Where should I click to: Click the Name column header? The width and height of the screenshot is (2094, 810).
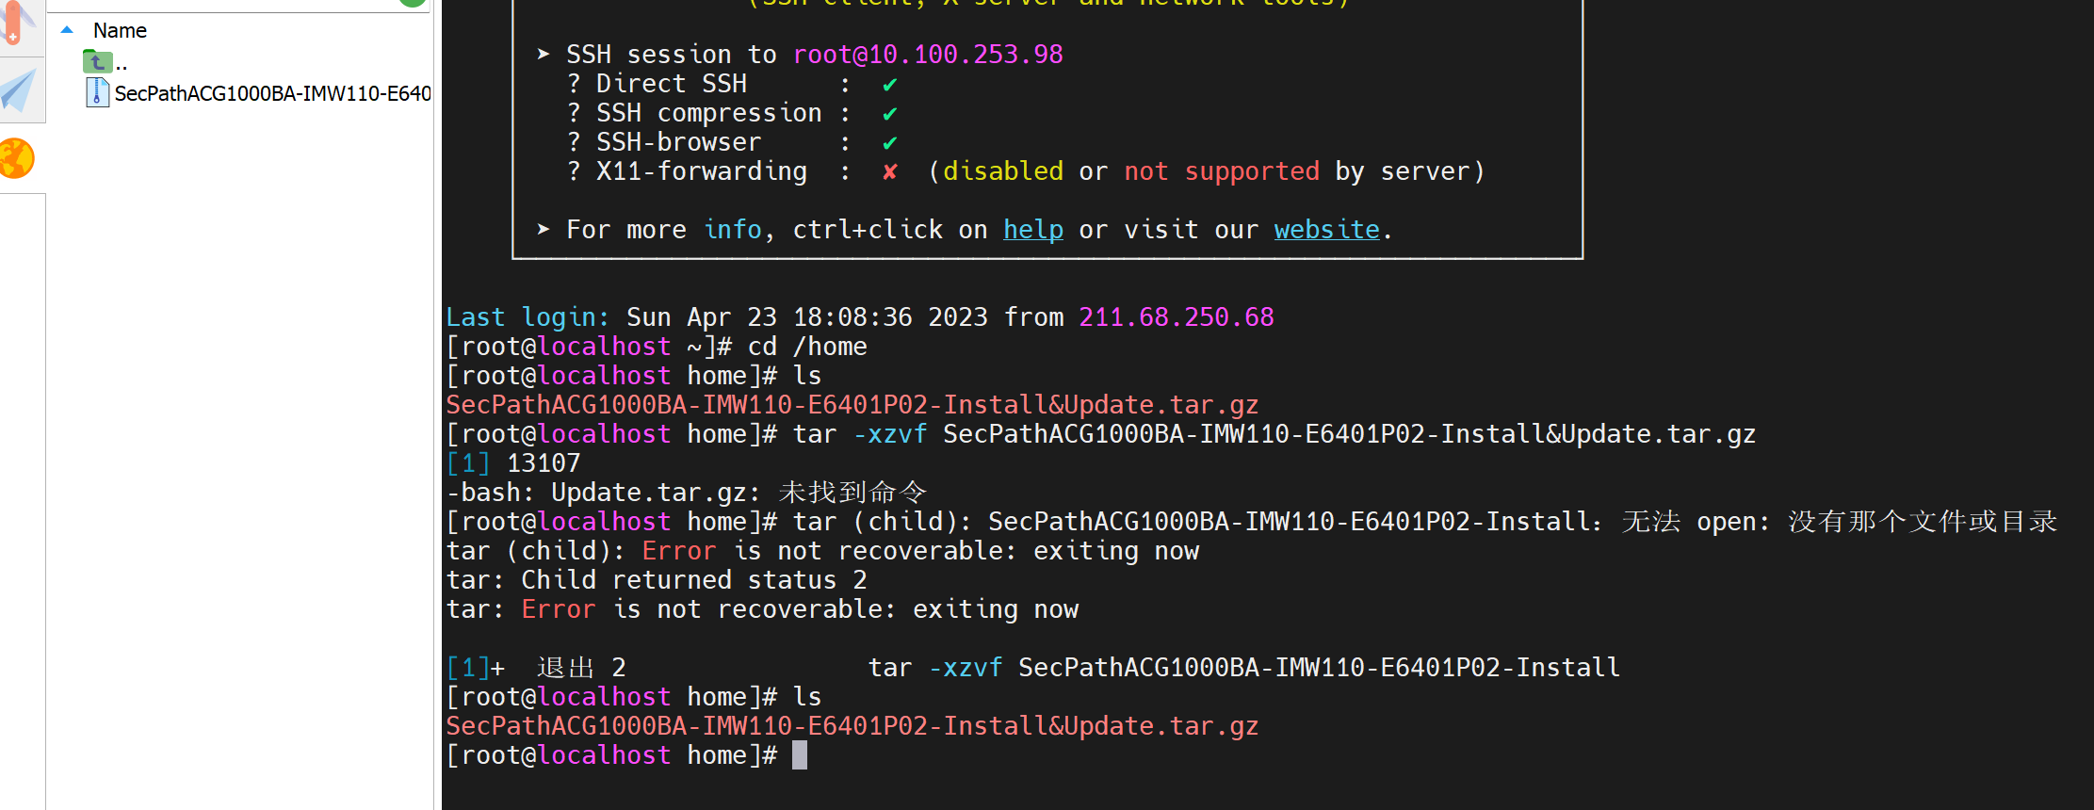120,30
